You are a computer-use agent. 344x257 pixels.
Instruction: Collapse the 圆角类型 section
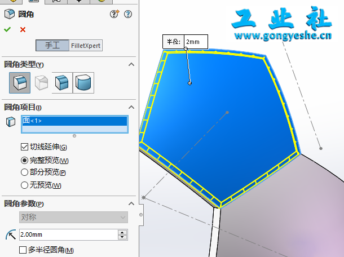[131, 64]
